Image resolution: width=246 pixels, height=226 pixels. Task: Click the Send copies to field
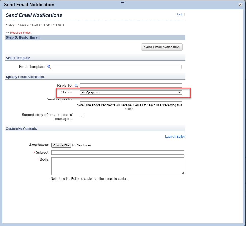131,99
